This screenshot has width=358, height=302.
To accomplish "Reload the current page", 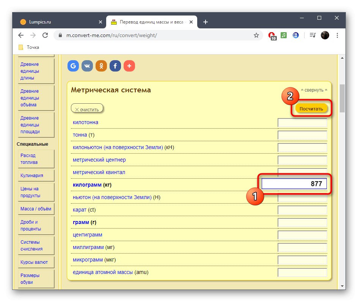I will 45,35.
